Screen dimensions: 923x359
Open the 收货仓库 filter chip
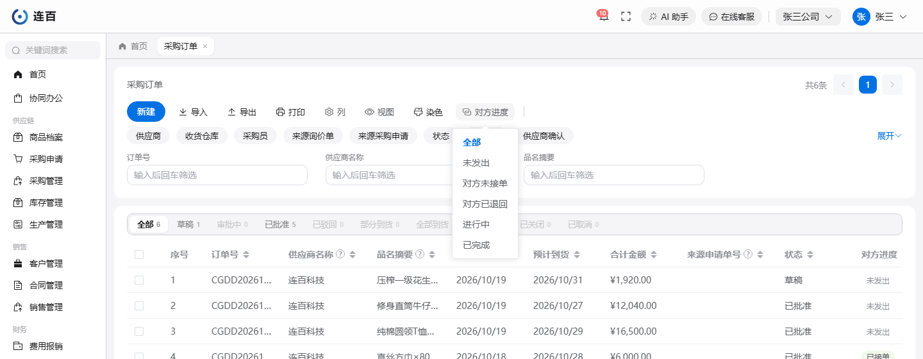pos(202,136)
